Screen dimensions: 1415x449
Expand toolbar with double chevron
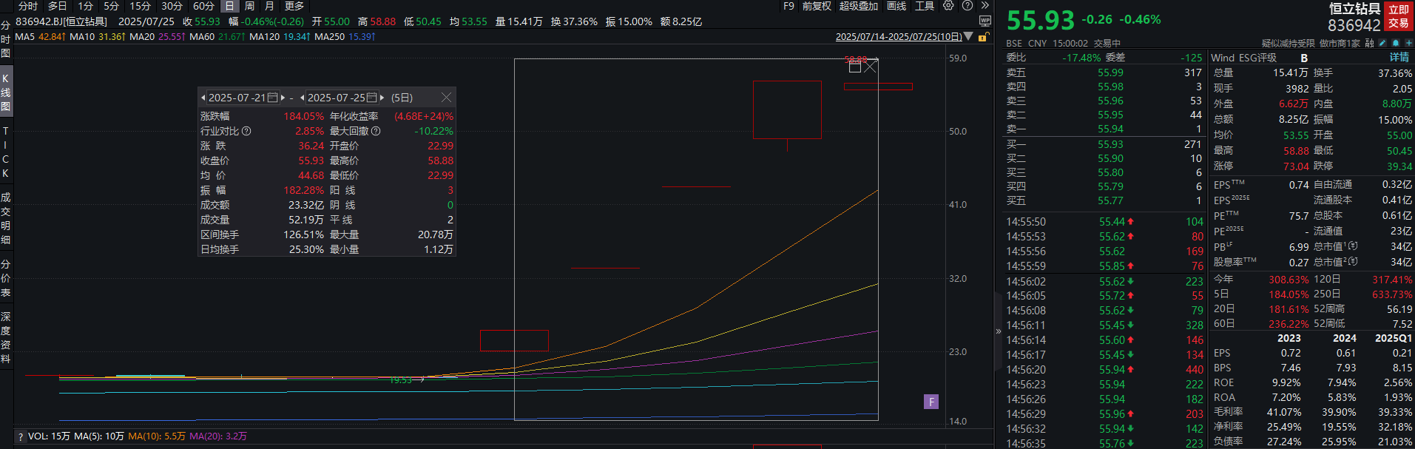pyautogui.click(x=985, y=6)
